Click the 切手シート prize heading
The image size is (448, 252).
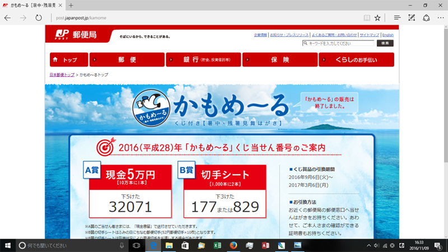point(225,175)
